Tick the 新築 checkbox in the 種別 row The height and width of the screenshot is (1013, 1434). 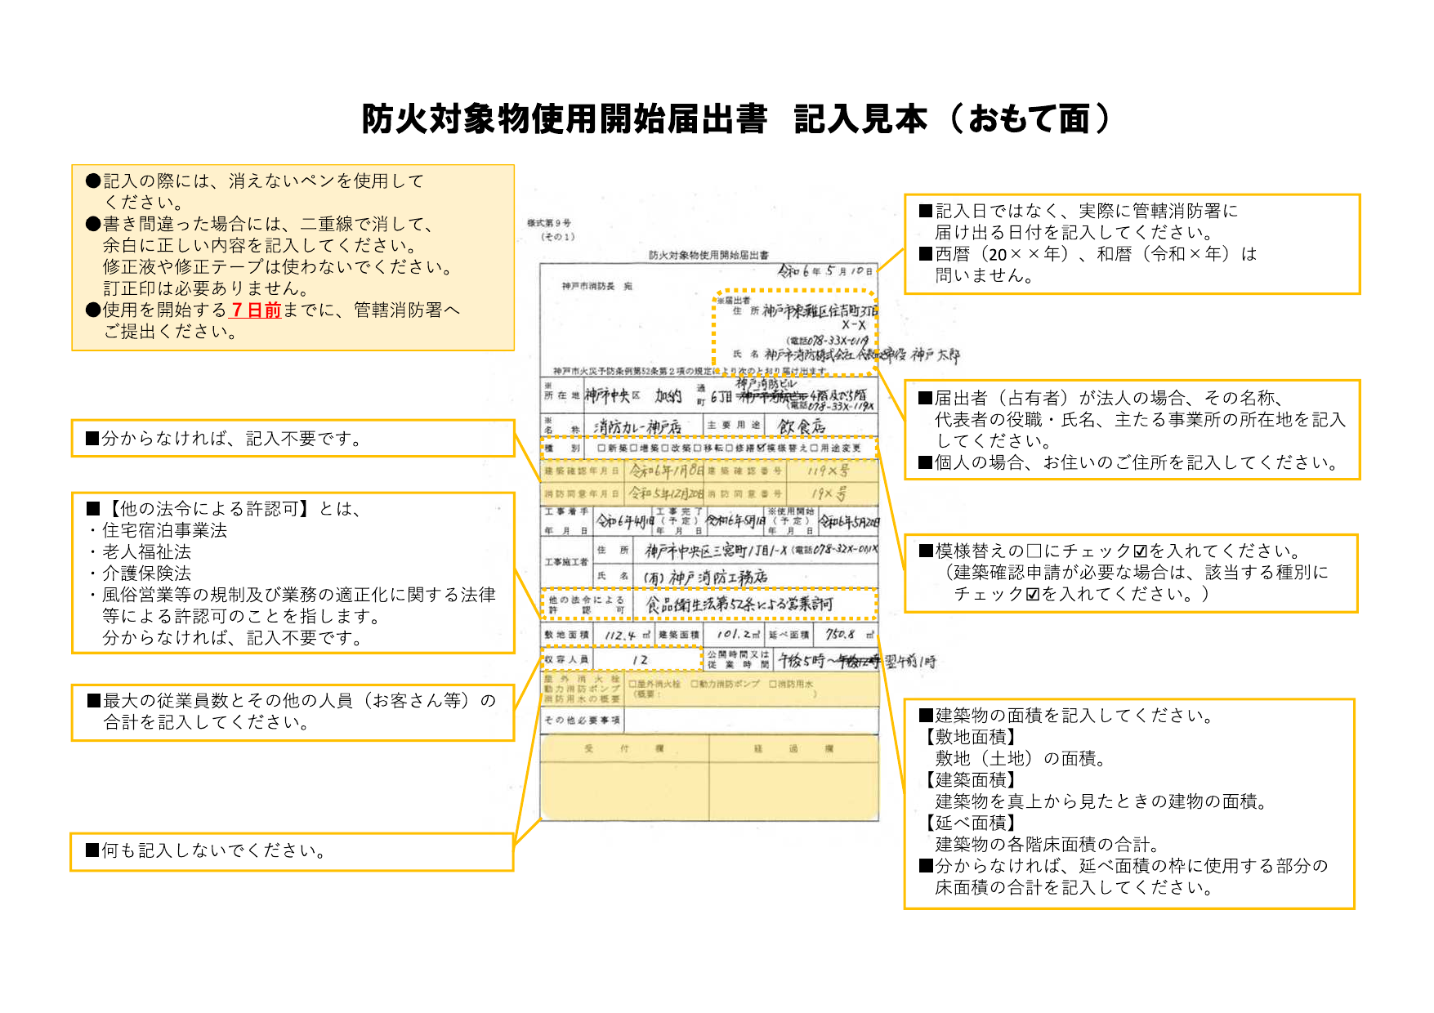pyautogui.click(x=601, y=448)
